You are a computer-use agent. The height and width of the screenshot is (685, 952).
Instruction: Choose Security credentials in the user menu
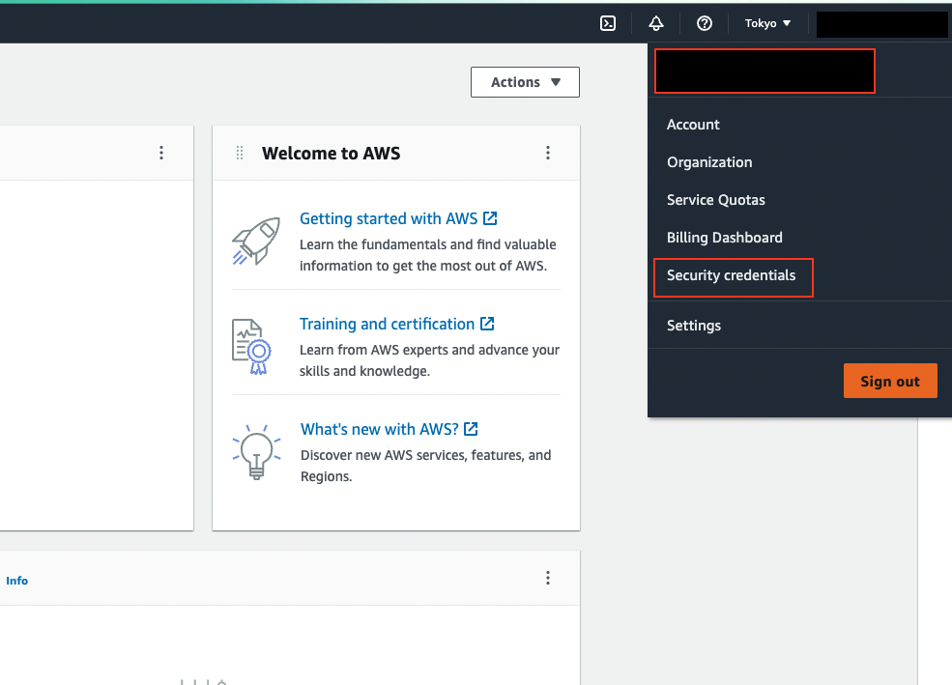pos(731,275)
